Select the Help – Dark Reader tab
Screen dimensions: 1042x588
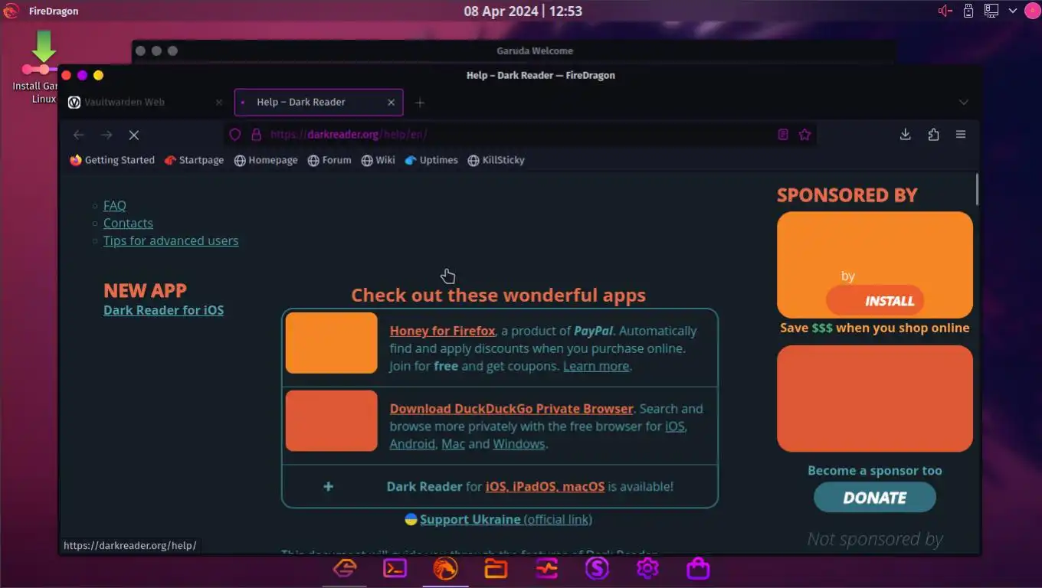(318, 102)
